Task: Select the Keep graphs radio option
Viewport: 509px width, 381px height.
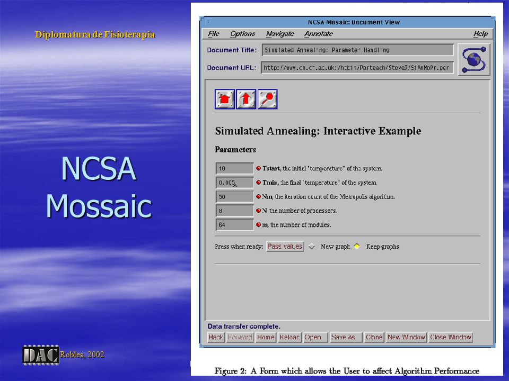Action: tap(357, 246)
